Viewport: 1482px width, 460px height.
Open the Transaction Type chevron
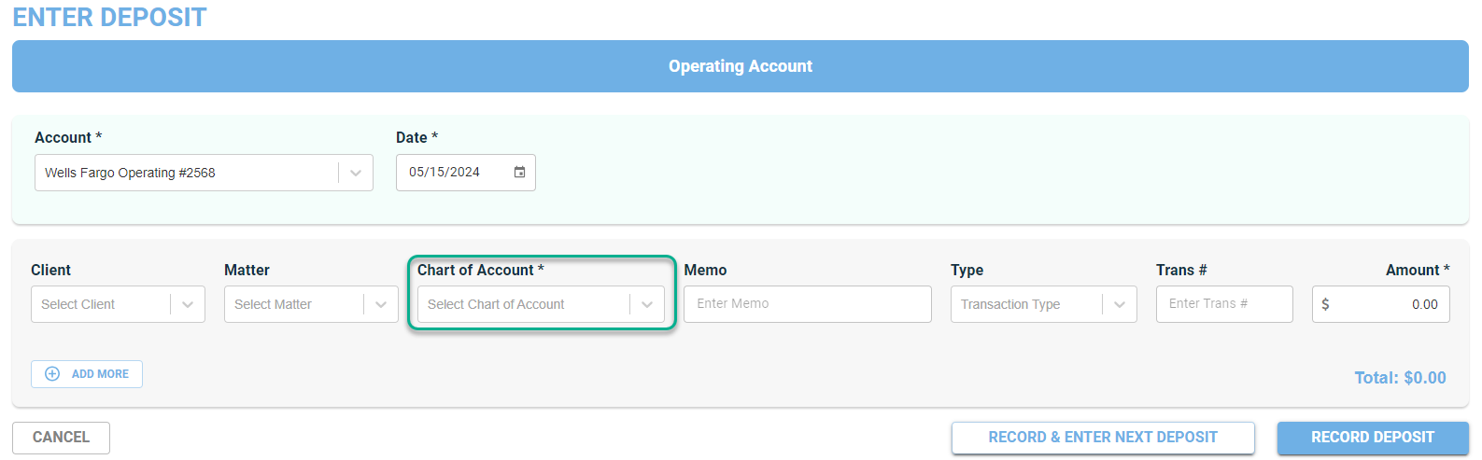click(x=1120, y=304)
